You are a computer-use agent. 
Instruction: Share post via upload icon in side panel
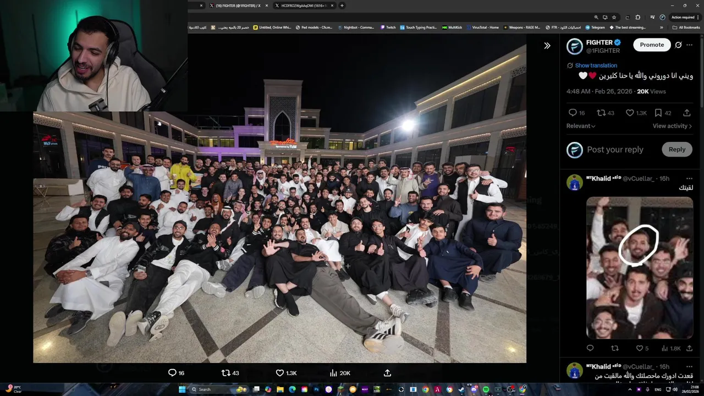687,113
